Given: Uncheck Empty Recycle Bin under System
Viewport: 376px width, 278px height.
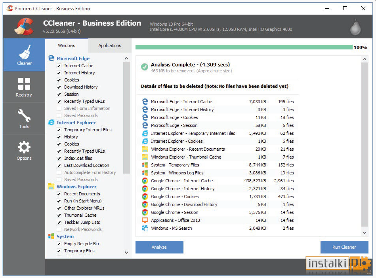Looking at the screenshot, I should [59, 244].
